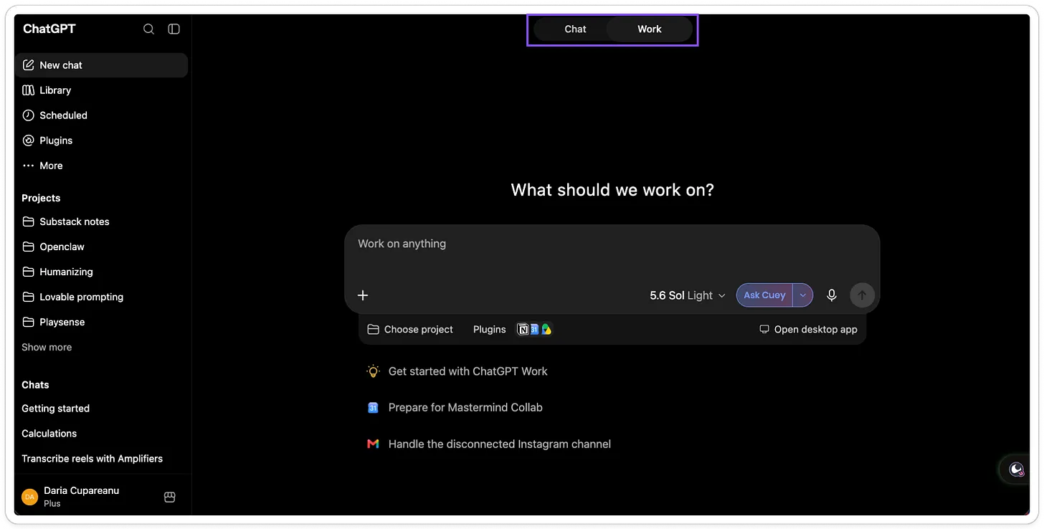The image size is (1044, 529).
Task: Open Scheduled tasks in the sidebar
Action: coord(101,115)
